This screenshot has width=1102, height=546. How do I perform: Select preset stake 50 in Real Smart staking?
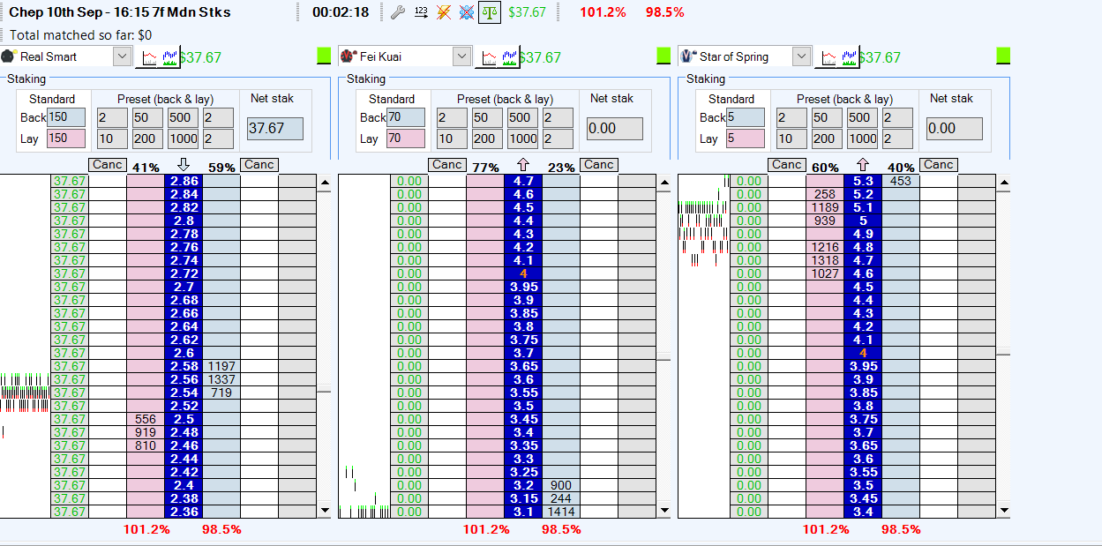pos(147,117)
